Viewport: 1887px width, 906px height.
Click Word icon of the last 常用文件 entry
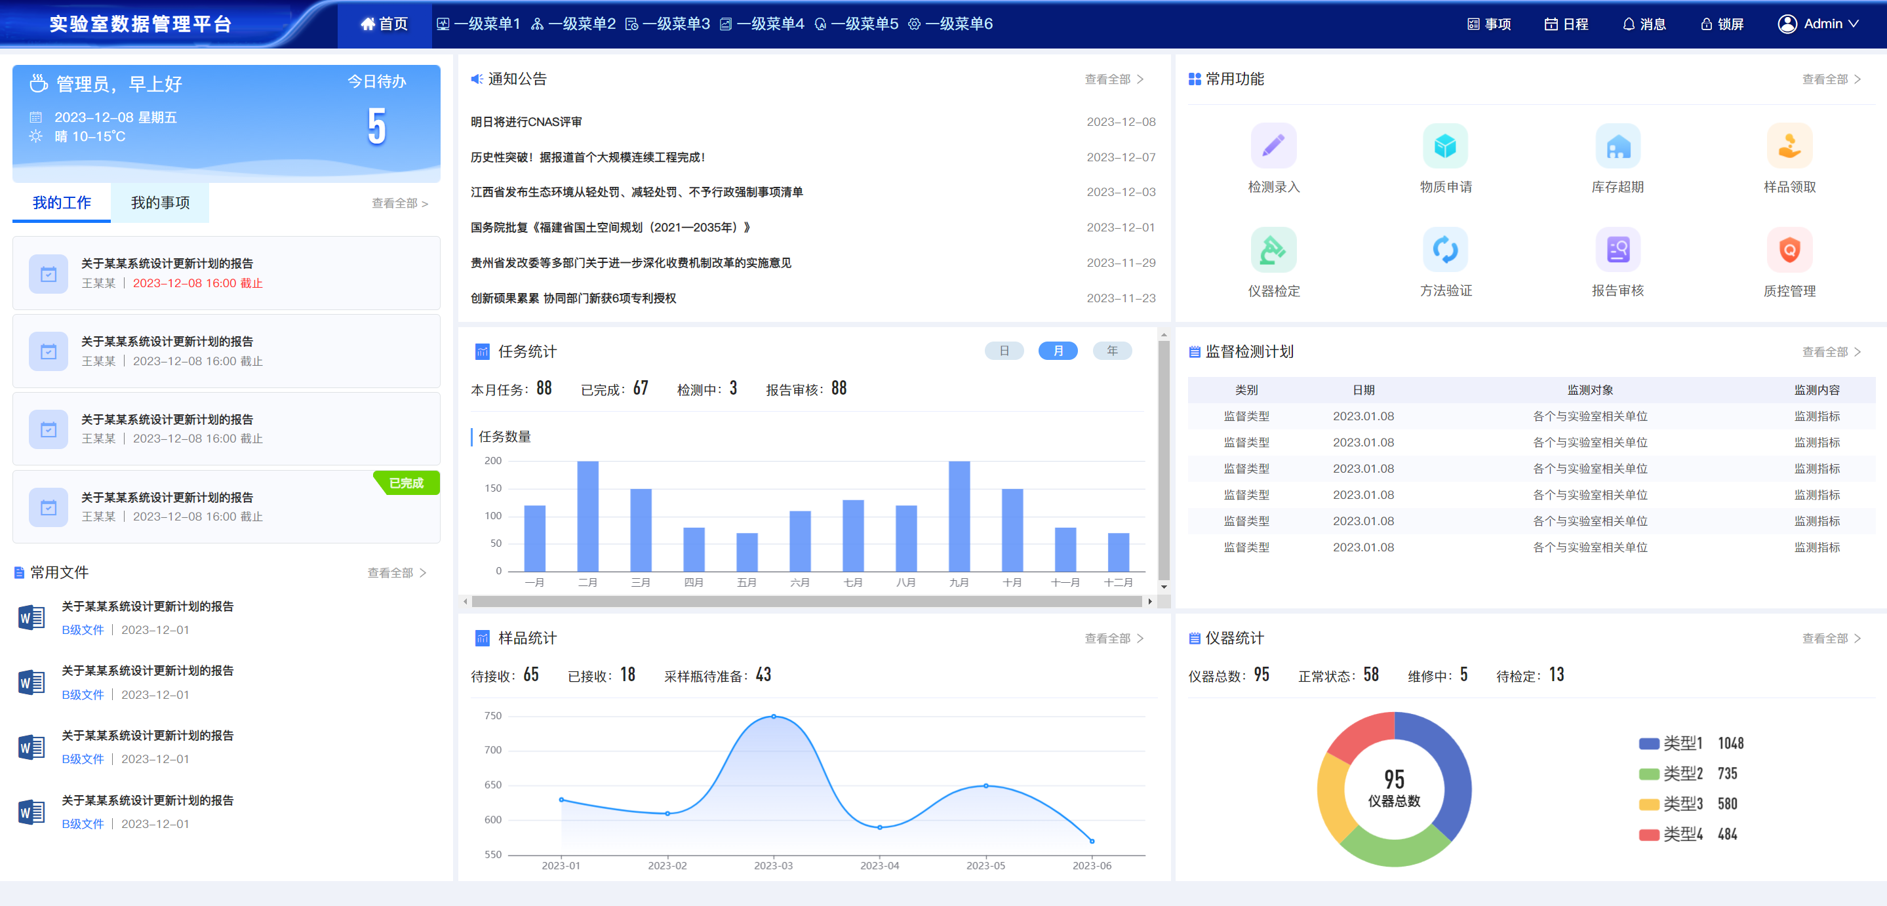pyautogui.click(x=31, y=812)
